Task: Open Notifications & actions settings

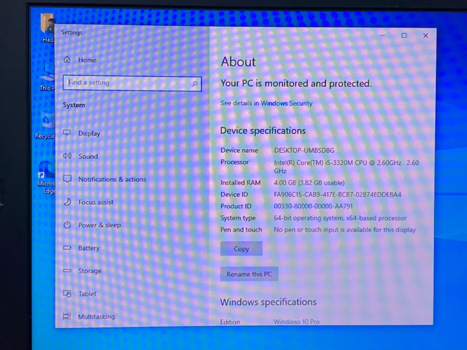Action: (x=112, y=179)
